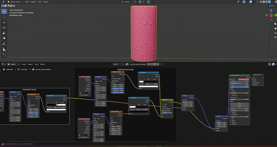This screenshot has width=277, height=147.
Task: Unlink material with the X button
Action: [158, 64]
